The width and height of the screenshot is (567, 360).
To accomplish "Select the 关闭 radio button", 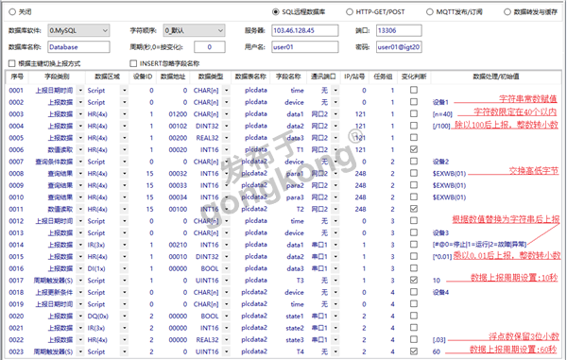I will click(x=12, y=12).
